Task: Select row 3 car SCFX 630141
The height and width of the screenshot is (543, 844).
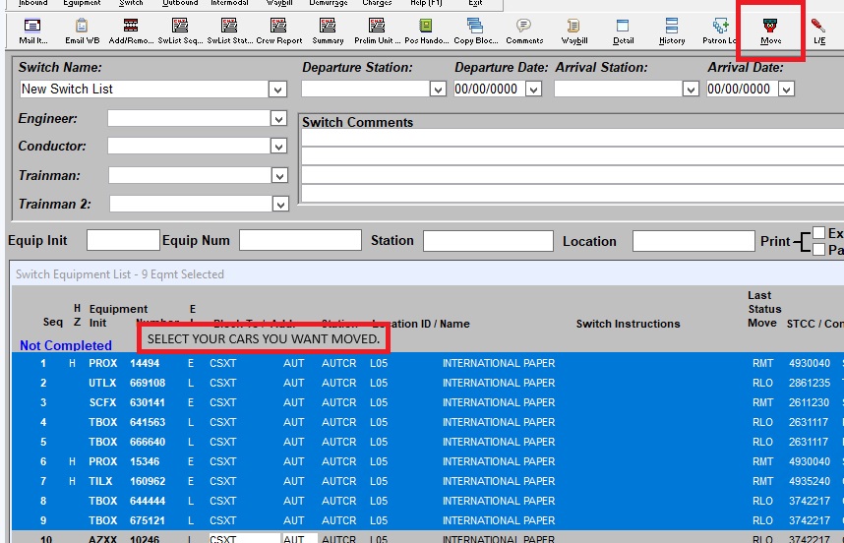Action: point(428,402)
